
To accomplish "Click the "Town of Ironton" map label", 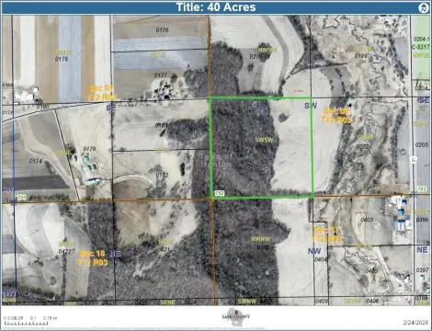I will point(216,160).
